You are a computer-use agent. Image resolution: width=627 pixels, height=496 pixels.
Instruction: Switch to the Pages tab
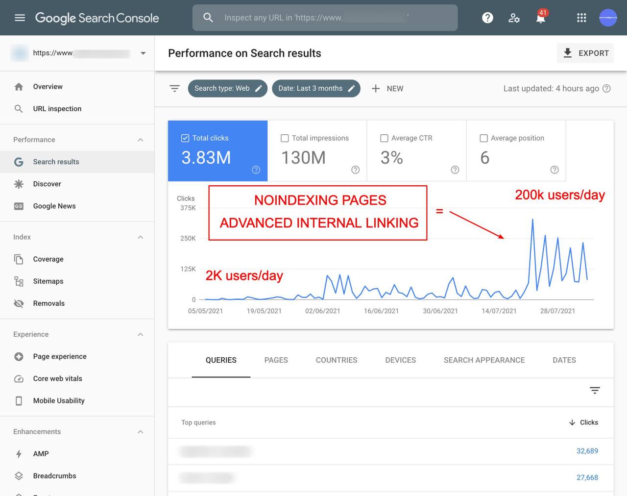click(x=276, y=360)
